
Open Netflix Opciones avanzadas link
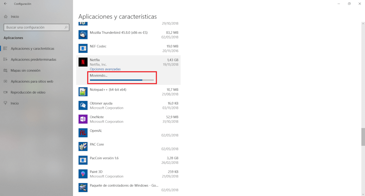(105, 69)
